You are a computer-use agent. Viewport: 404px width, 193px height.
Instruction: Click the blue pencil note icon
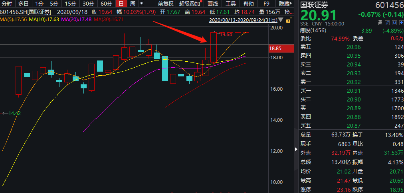pyautogui.click(x=387, y=23)
